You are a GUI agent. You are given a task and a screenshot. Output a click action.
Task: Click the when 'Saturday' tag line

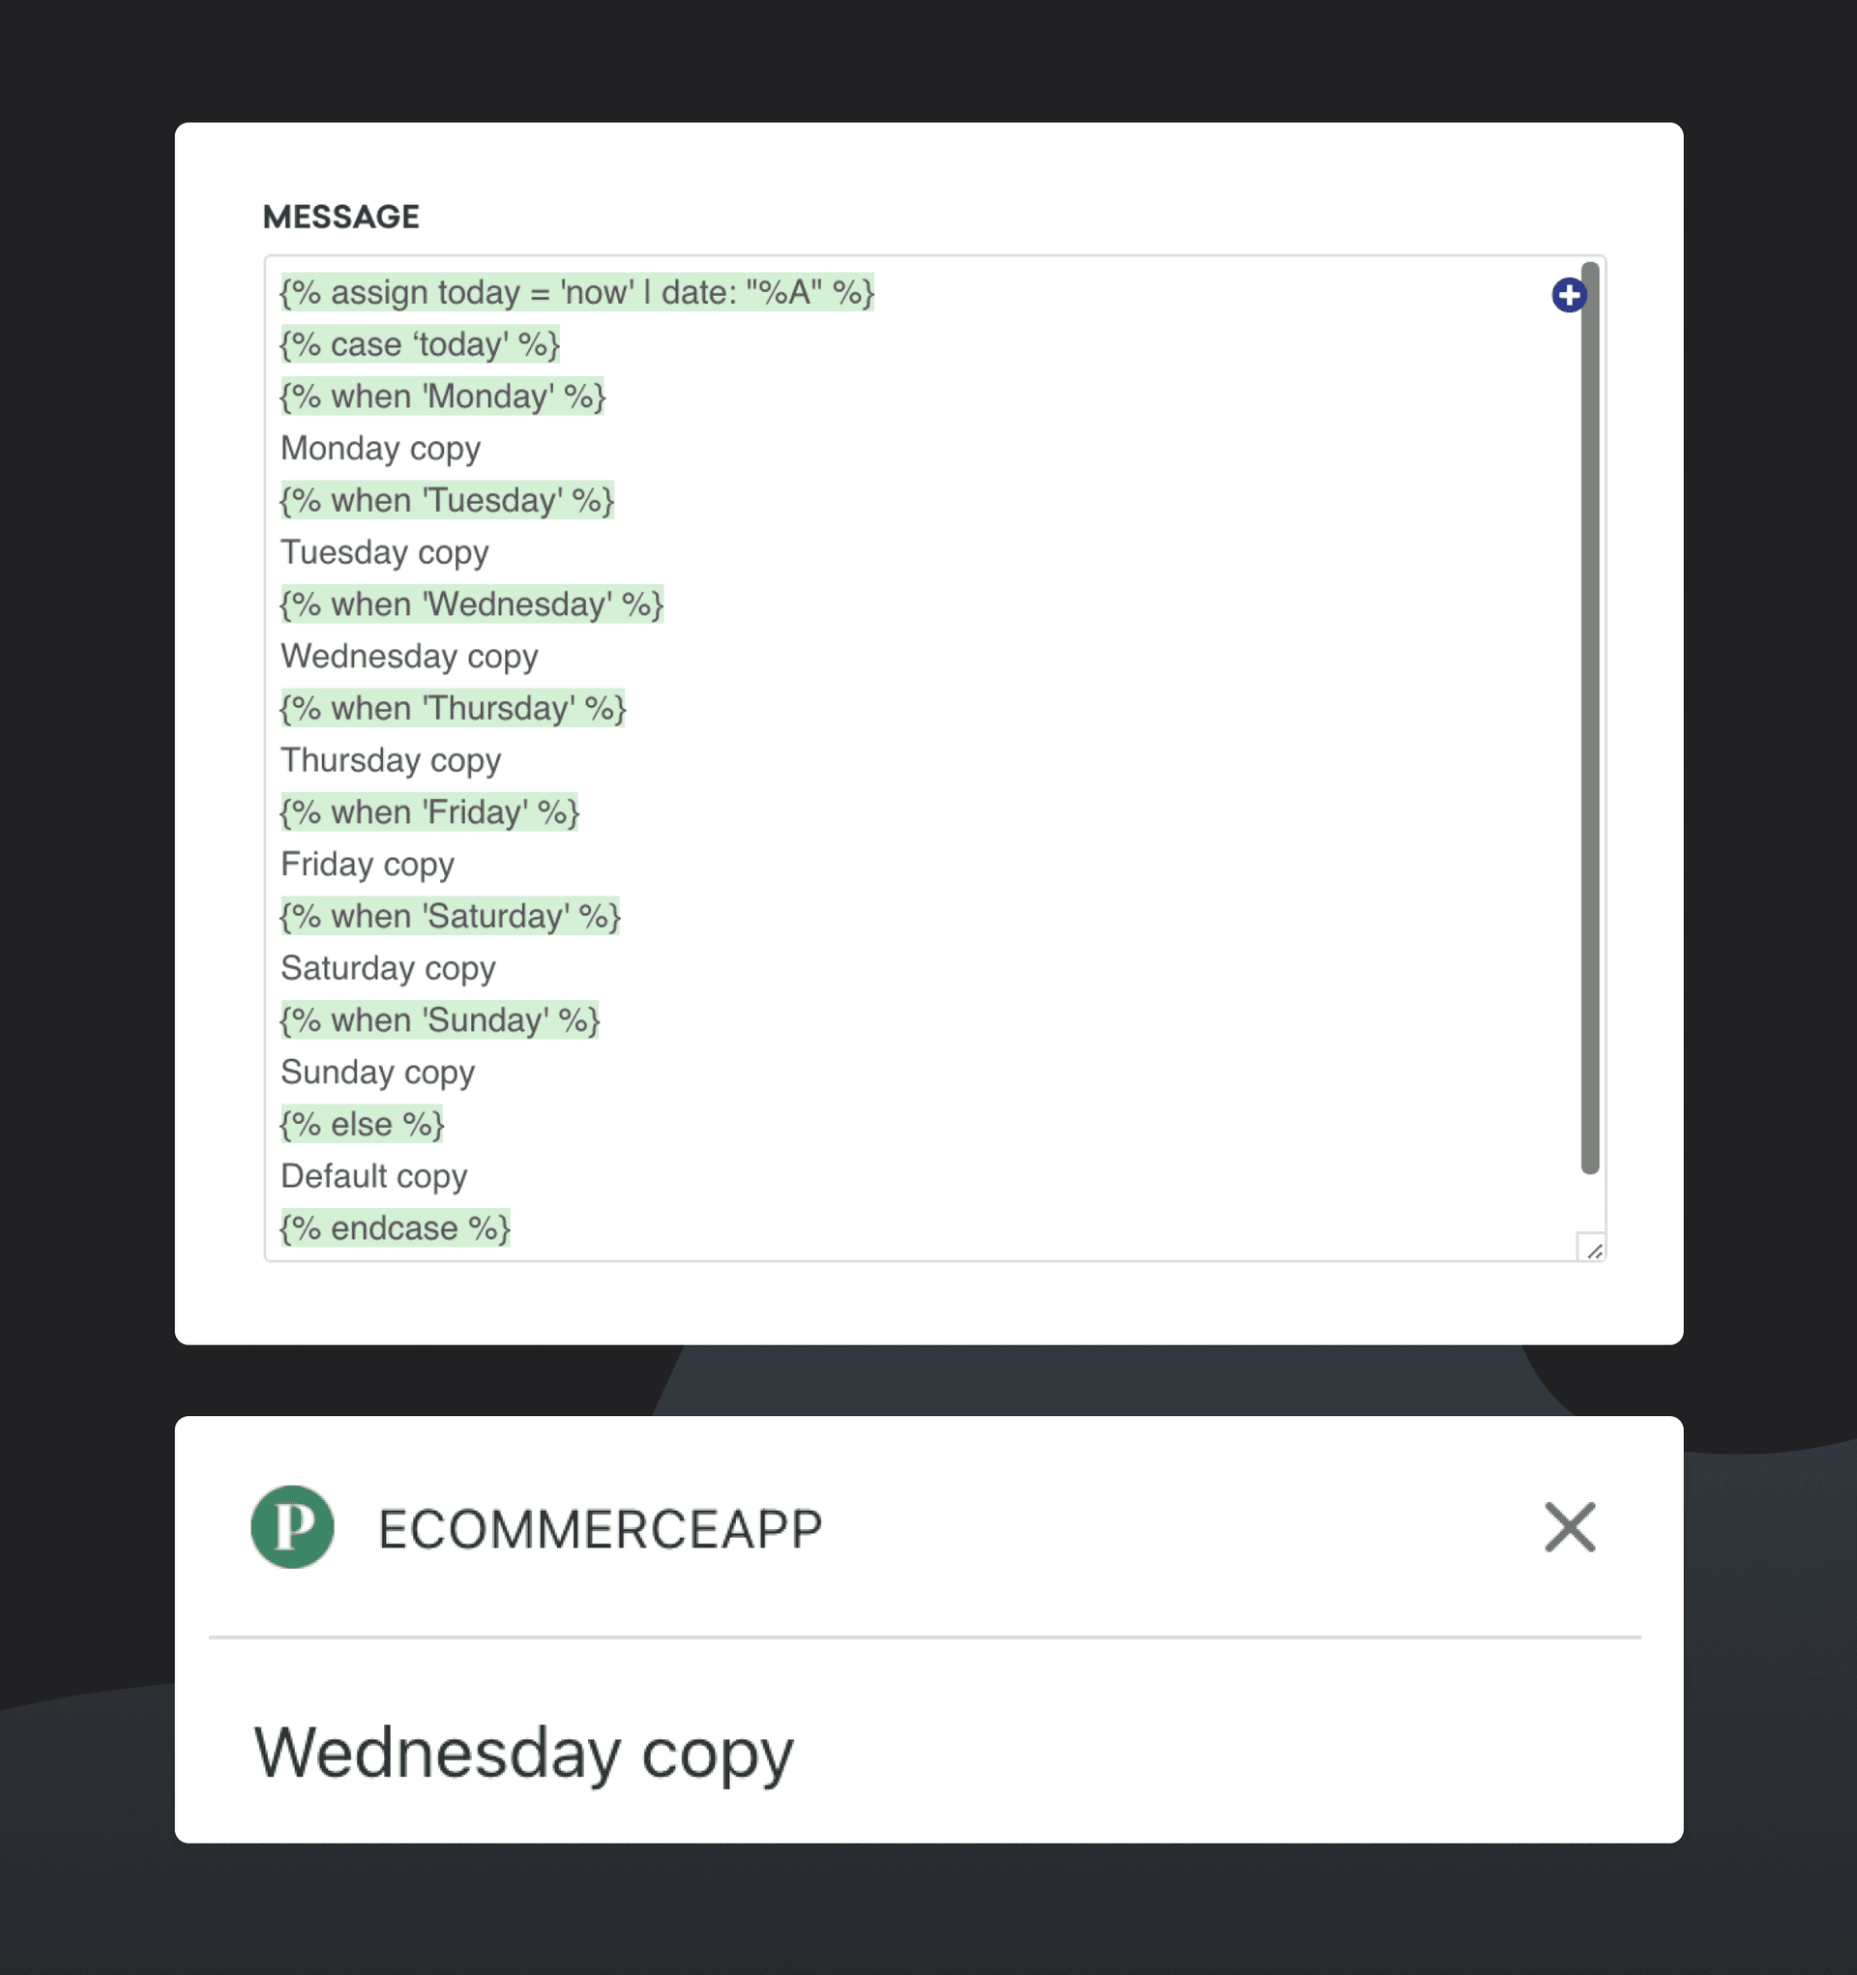point(449,916)
